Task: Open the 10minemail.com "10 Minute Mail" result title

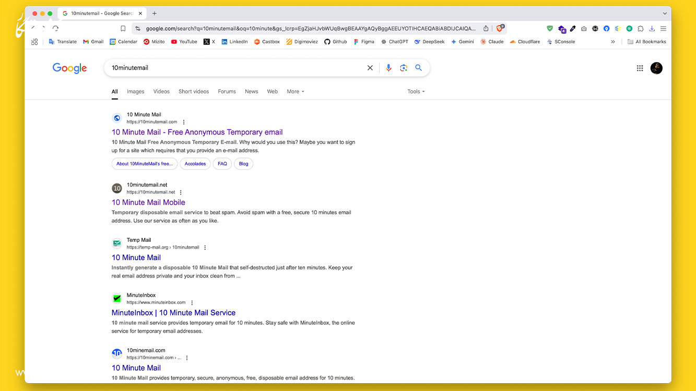Action: 136,368
